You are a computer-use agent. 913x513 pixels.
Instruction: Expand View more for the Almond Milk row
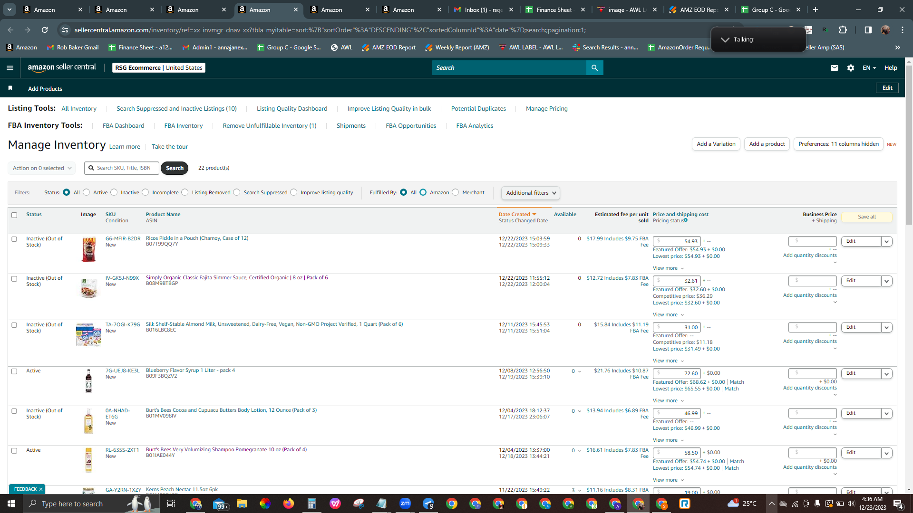[x=668, y=361]
